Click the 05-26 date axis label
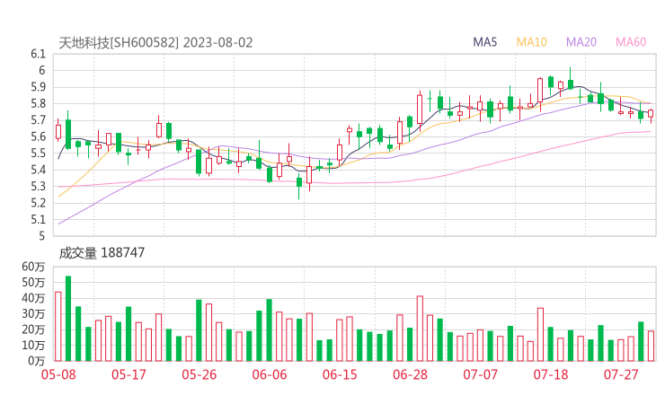665x395 pixels. [199, 374]
